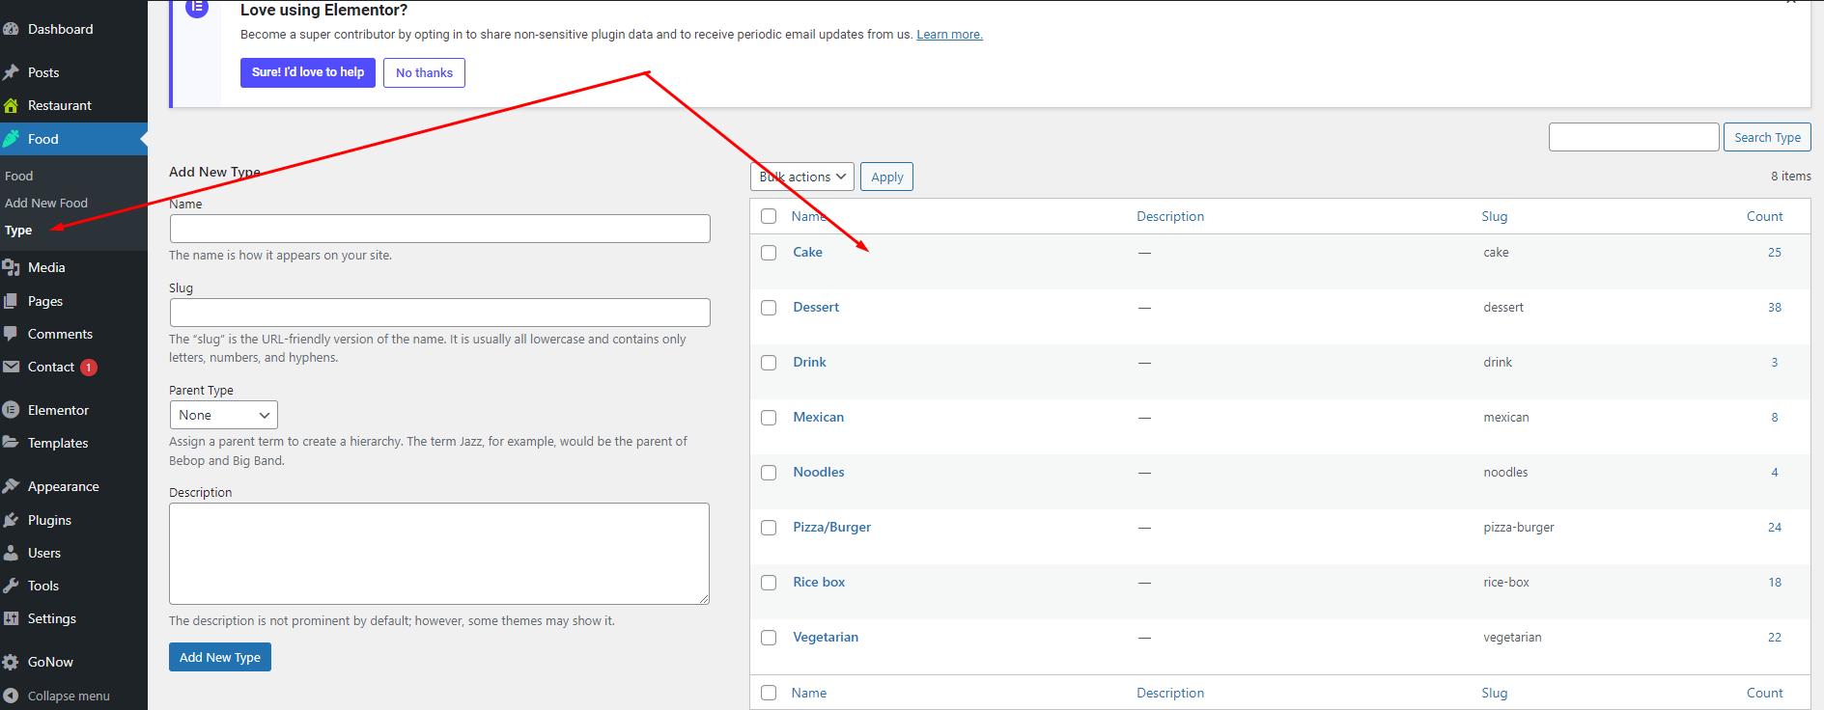Tick the checkbox for Pizza/Burger row

[x=769, y=528]
